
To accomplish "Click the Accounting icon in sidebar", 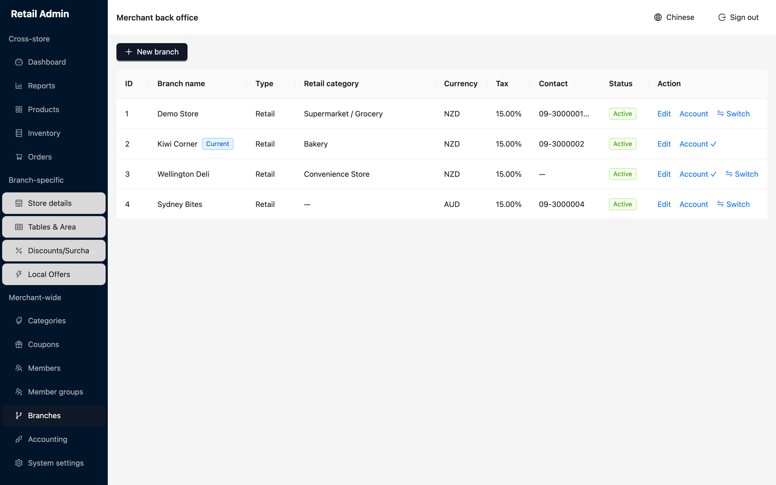I will pyautogui.click(x=19, y=439).
